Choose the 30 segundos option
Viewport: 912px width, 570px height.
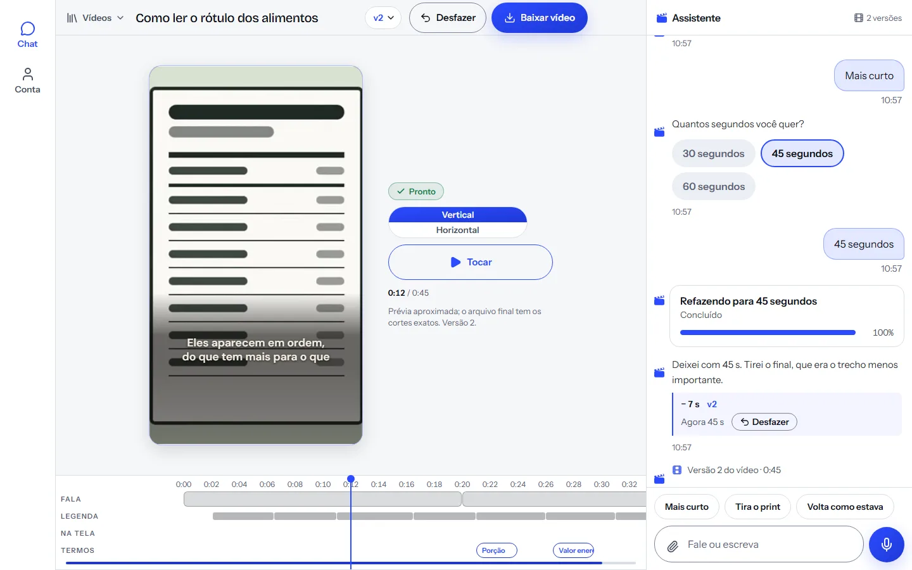[x=713, y=153]
